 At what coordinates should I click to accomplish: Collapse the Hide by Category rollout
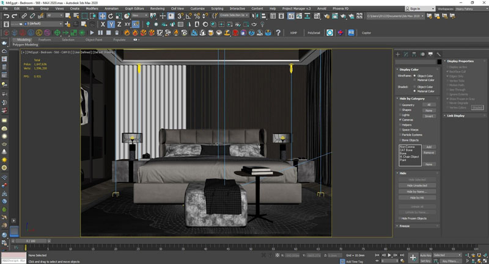coord(411,98)
